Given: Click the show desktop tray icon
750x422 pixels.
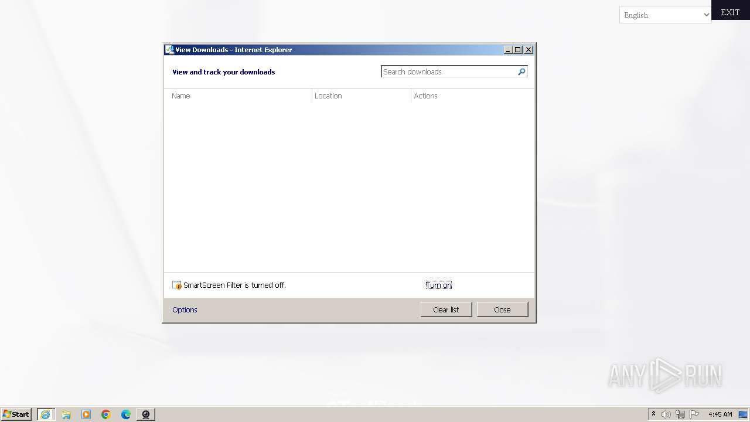Looking at the screenshot, I should pos(743,414).
